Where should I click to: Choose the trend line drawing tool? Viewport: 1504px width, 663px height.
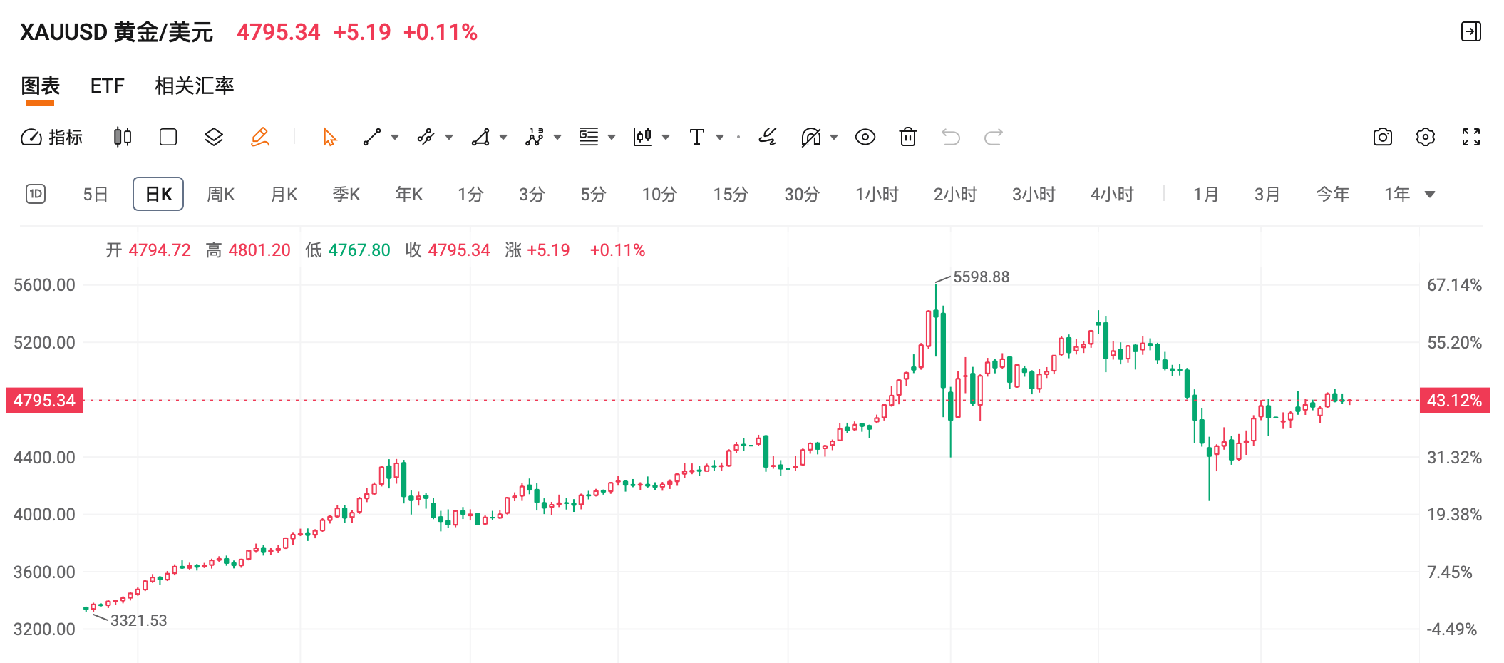tap(372, 137)
